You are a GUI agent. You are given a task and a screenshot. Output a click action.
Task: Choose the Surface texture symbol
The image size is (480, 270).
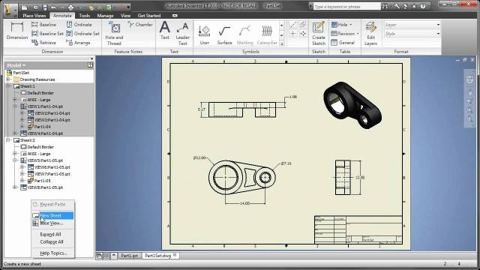(224, 35)
